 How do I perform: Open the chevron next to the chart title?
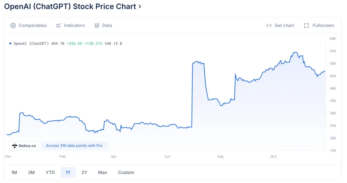pos(140,7)
